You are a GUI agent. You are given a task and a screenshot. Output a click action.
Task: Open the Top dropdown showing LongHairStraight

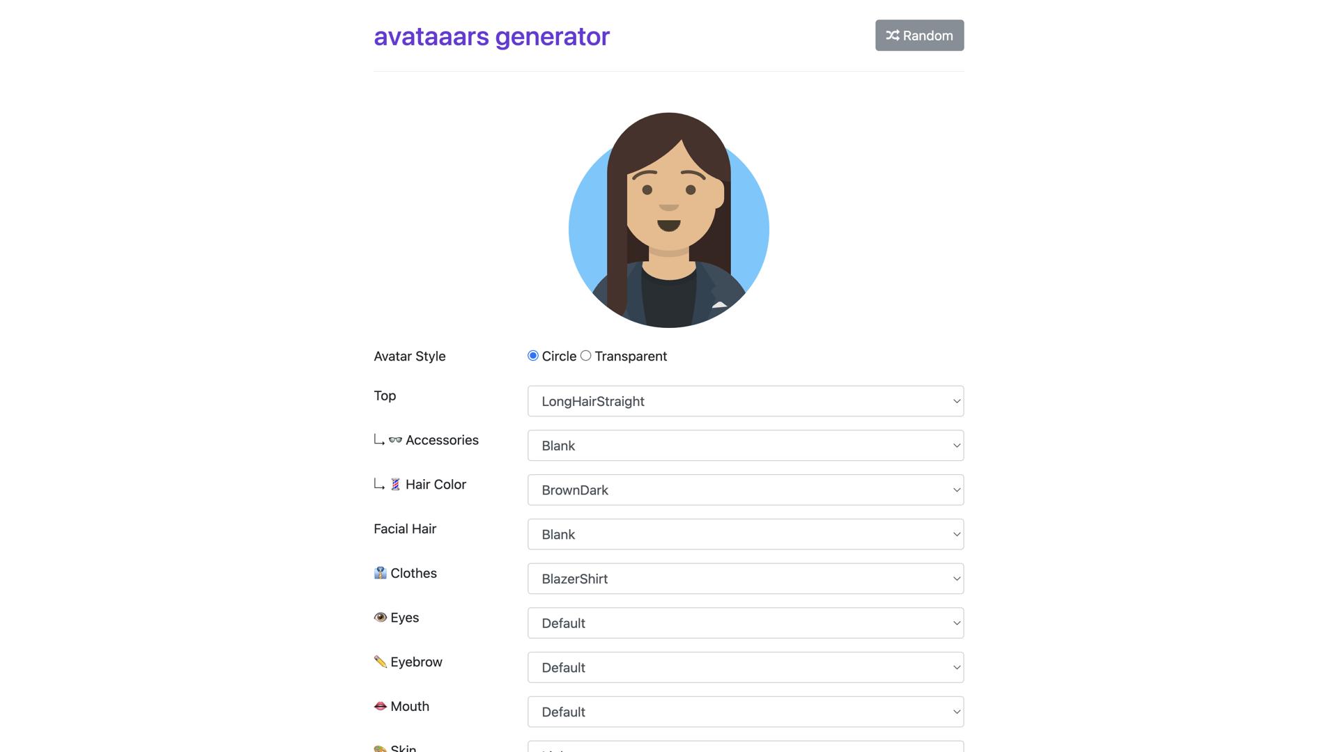pos(745,400)
